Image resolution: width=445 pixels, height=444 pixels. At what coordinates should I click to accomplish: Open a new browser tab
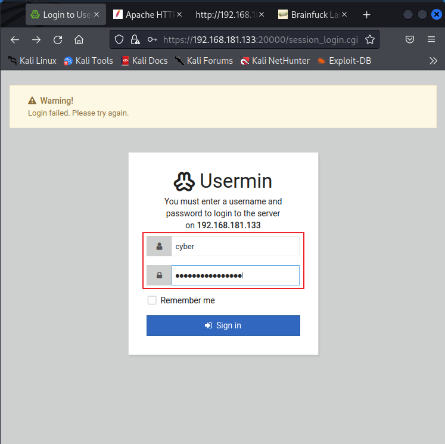367,15
